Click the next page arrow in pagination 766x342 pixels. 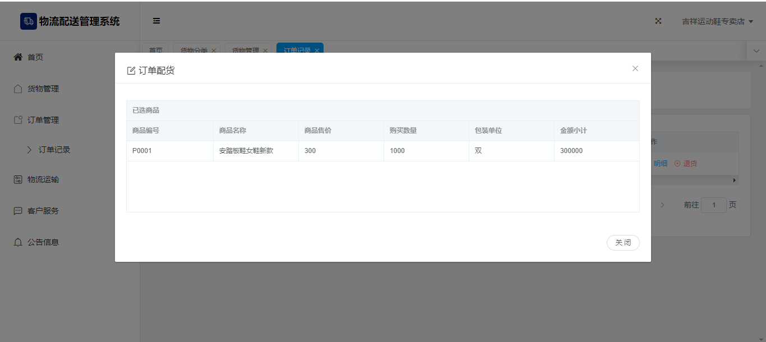662,205
